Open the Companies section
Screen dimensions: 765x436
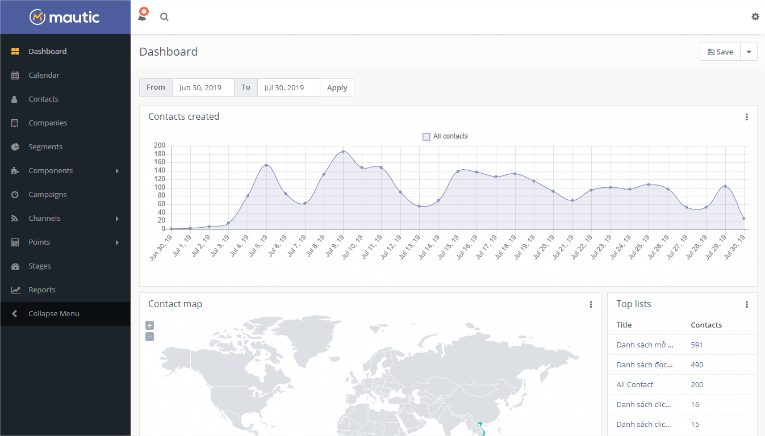tap(48, 123)
